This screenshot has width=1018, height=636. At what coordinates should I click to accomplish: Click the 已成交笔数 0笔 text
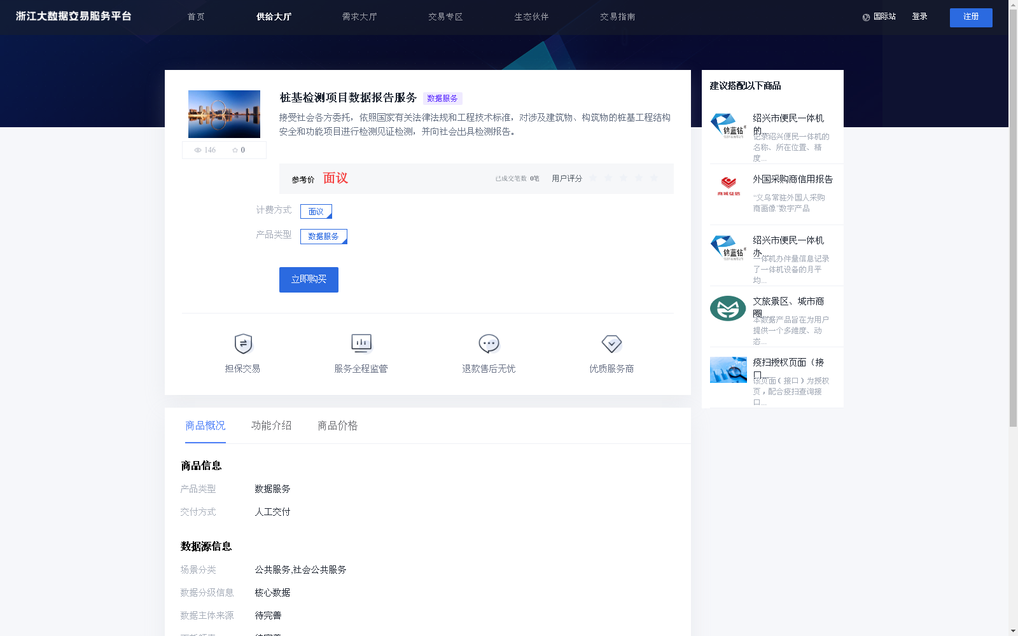[517, 179]
